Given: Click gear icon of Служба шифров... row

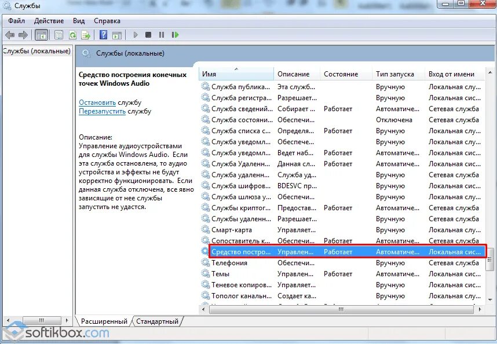Looking at the screenshot, I should (206, 186).
